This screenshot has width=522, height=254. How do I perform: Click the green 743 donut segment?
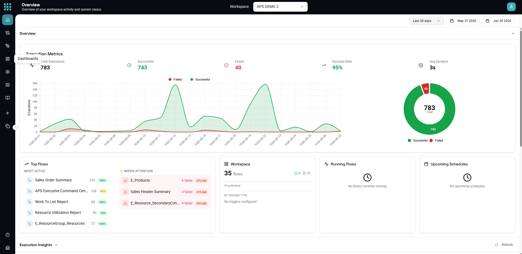coord(433,129)
